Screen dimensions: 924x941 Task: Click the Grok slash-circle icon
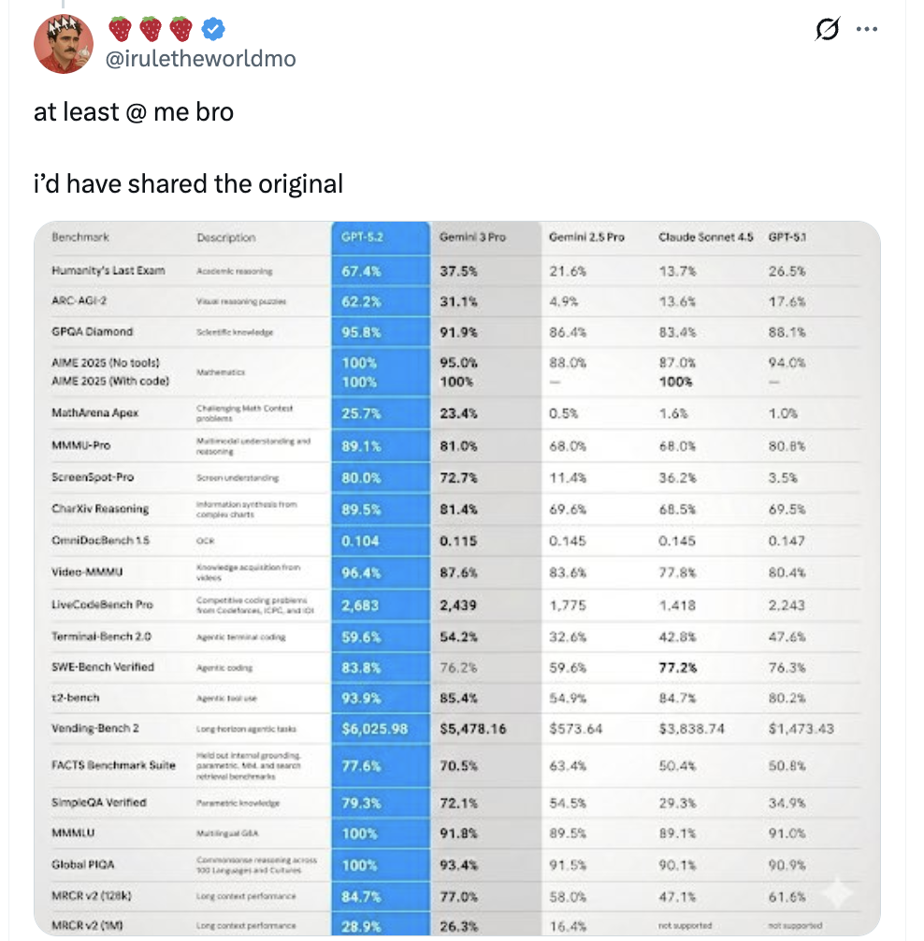pyautogui.click(x=828, y=30)
